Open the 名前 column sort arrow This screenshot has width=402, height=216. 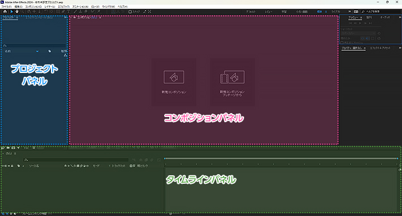point(37,51)
